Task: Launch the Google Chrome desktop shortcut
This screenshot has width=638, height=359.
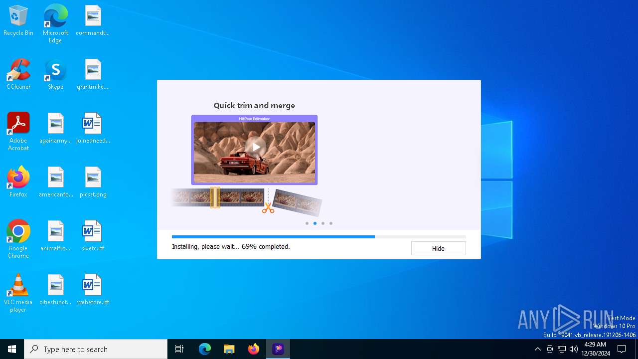Action: (x=18, y=239)
